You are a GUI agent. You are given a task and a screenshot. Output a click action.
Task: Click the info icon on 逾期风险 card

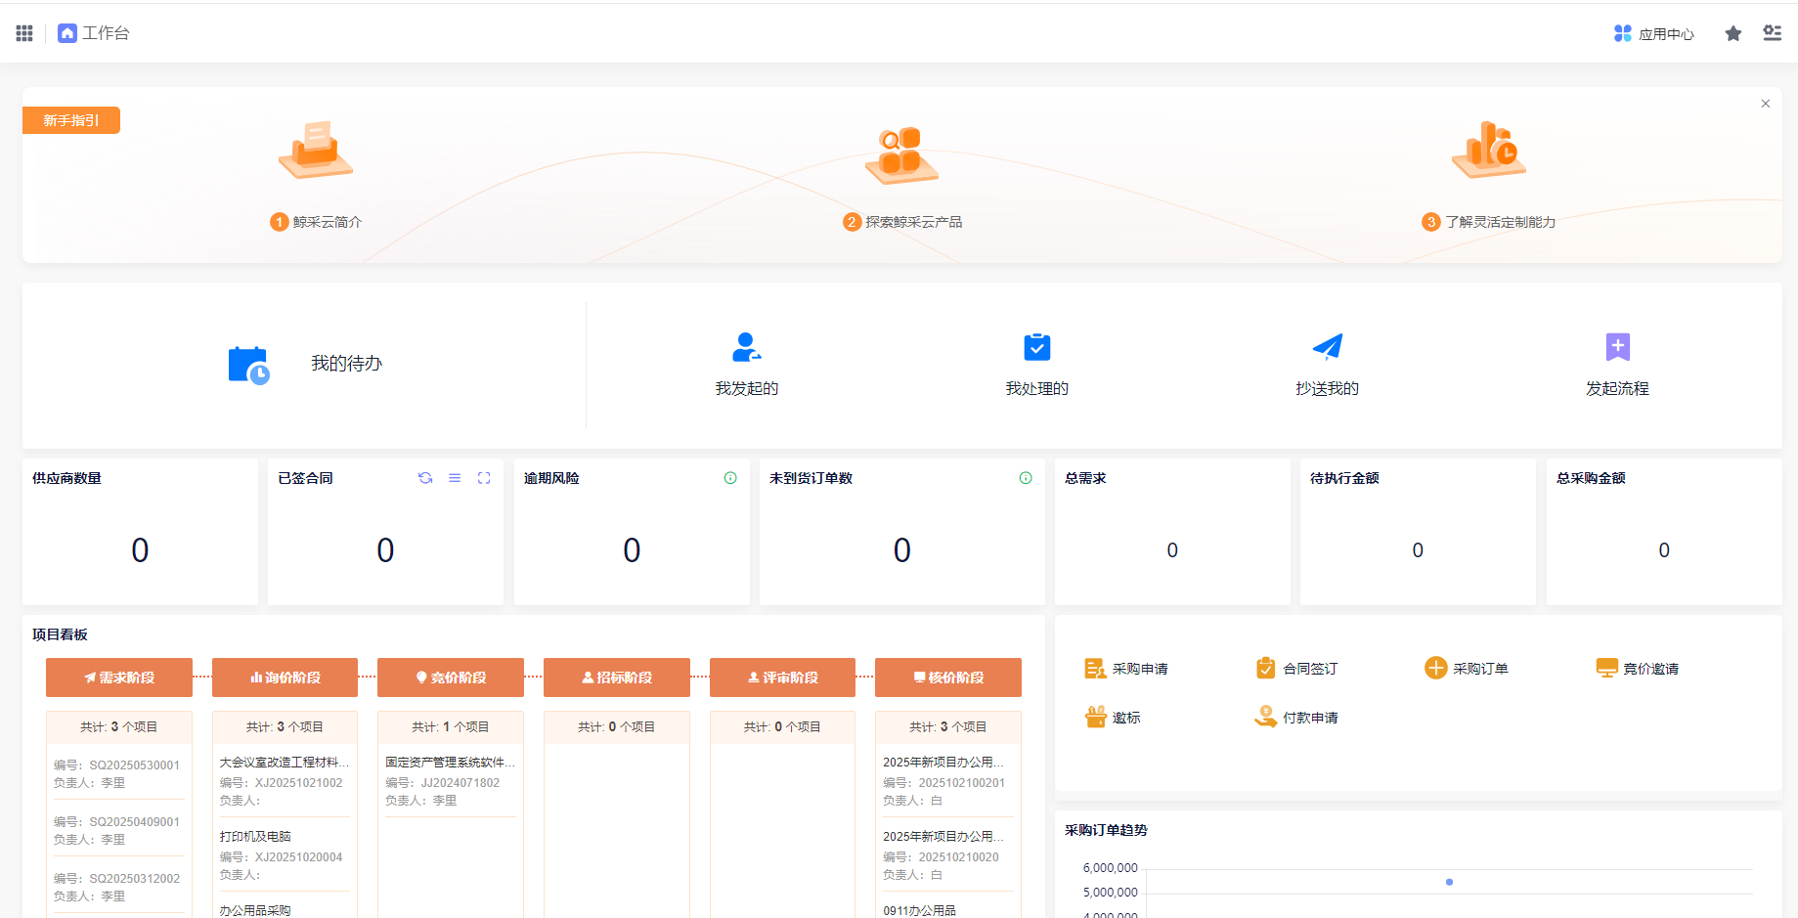pyautogui.click(x=730, y=478)
